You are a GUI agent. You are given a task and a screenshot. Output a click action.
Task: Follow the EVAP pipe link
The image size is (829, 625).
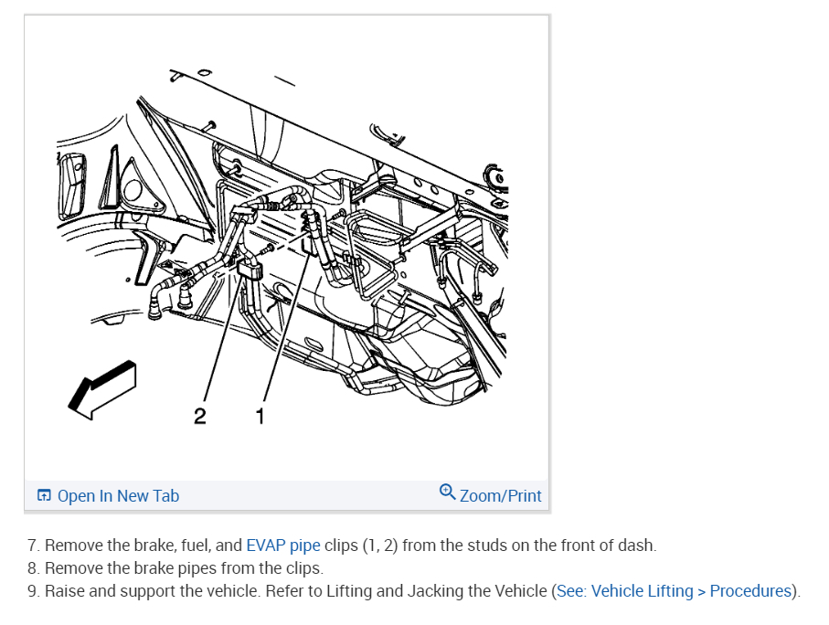click(x=282, y=546)
